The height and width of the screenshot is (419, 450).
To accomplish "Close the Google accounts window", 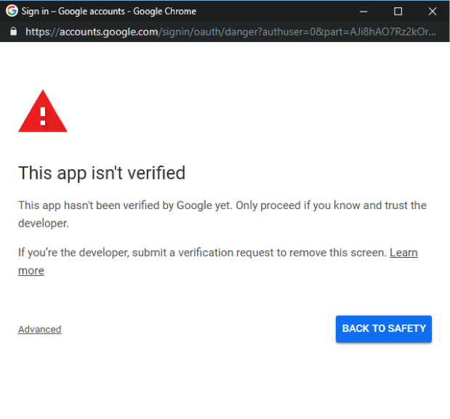I will 433,12.
